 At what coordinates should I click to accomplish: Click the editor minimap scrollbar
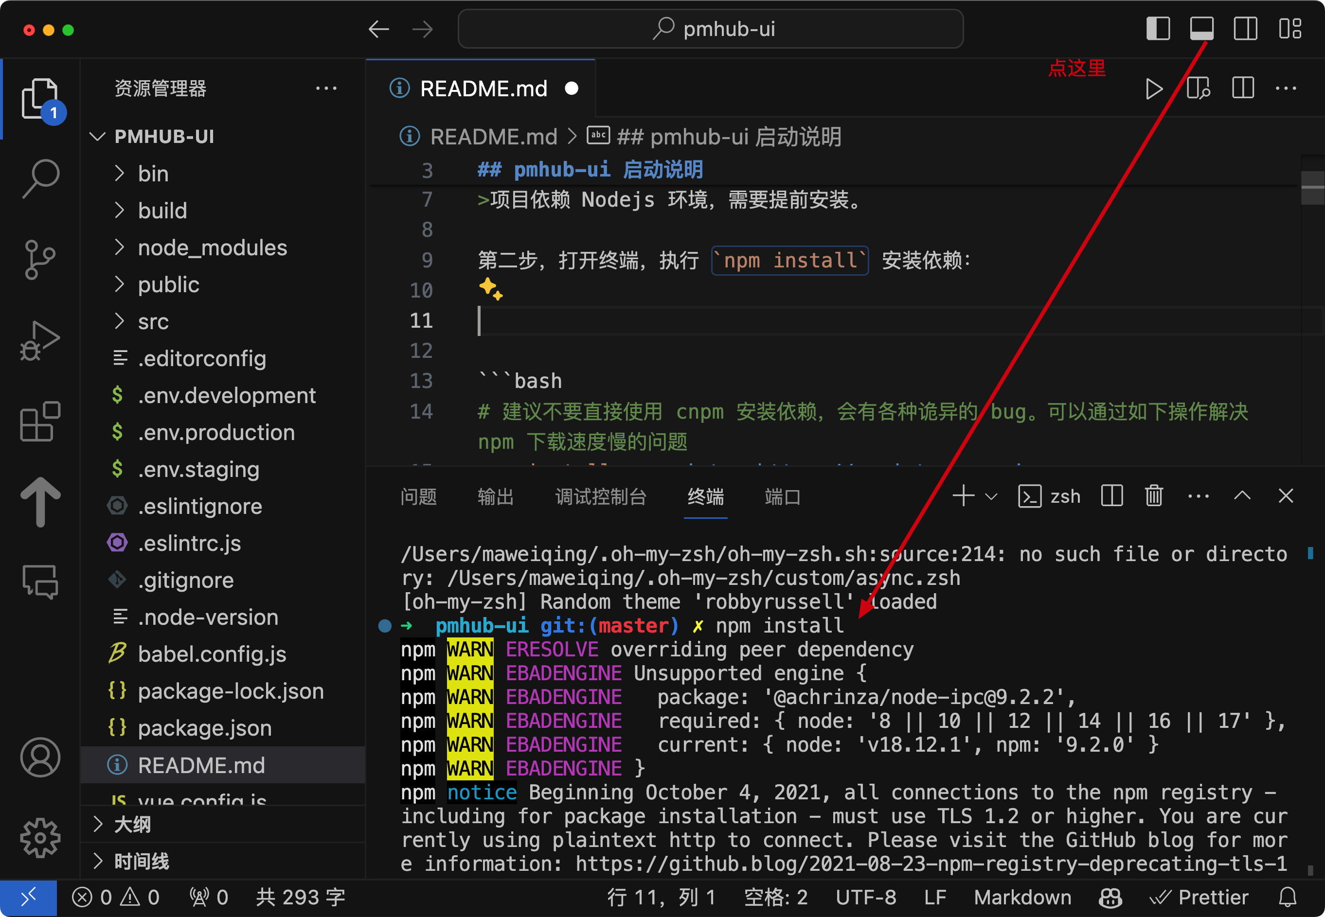(x=1312, y=188)
